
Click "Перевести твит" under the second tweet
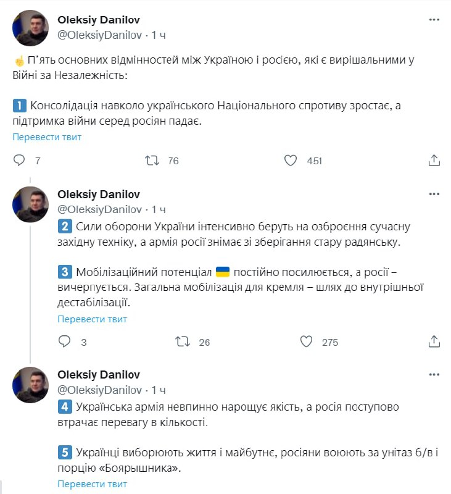[x=92, y=319]
